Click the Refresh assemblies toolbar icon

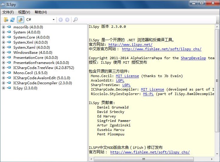[13, 20]
